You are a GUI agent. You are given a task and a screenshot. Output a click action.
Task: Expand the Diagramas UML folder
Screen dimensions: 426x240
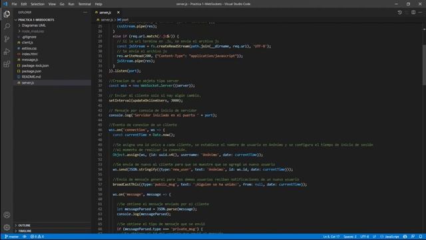pyautogui.click(x=34, y=25)
